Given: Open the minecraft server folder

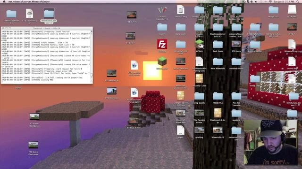Looking at the screenshot, I should coord(218,10).
